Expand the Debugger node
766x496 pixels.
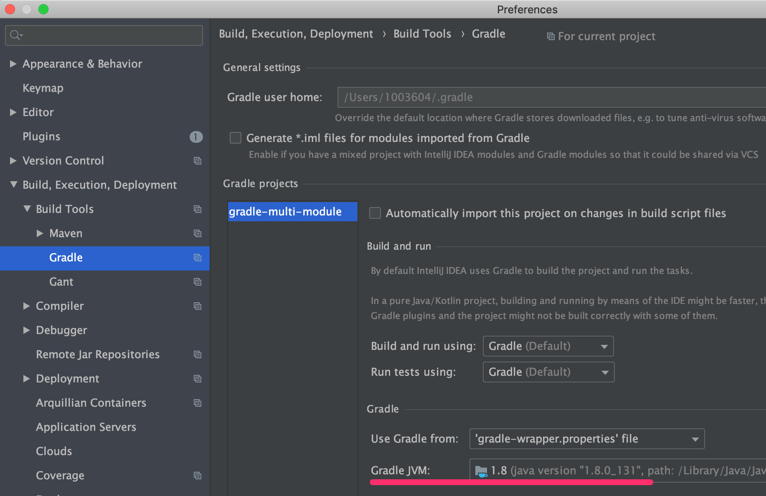(26, 330)
